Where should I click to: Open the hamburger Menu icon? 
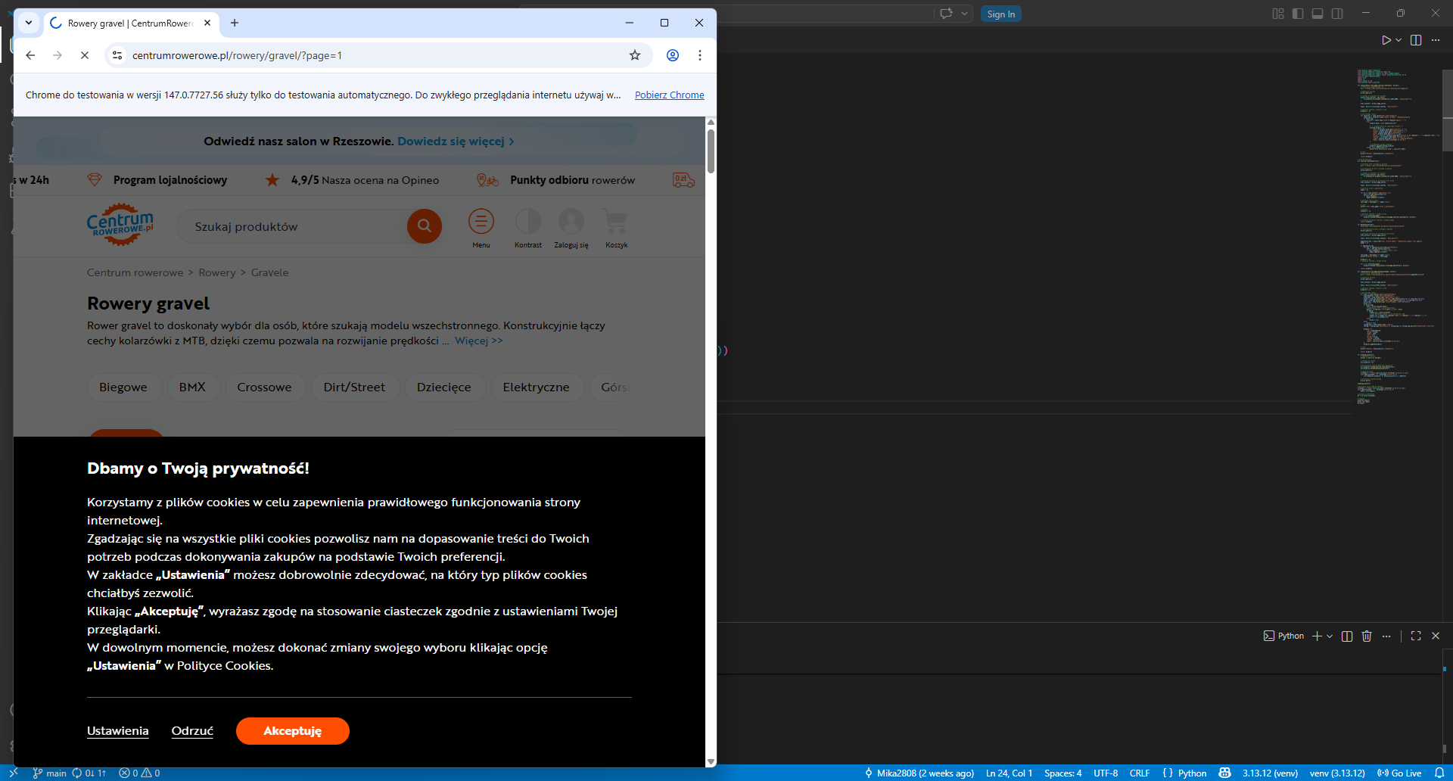481,222
